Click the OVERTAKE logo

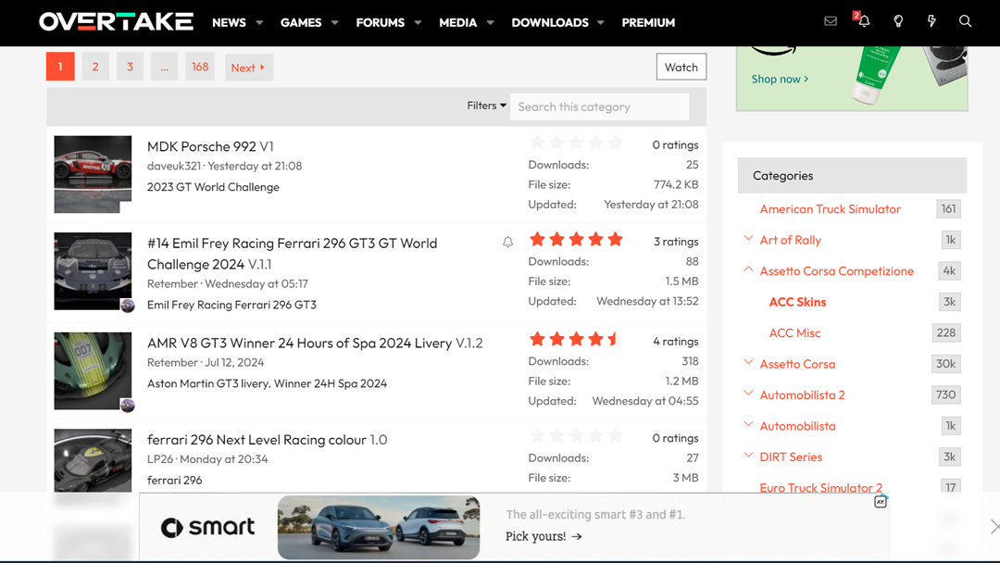coord(115,21)
